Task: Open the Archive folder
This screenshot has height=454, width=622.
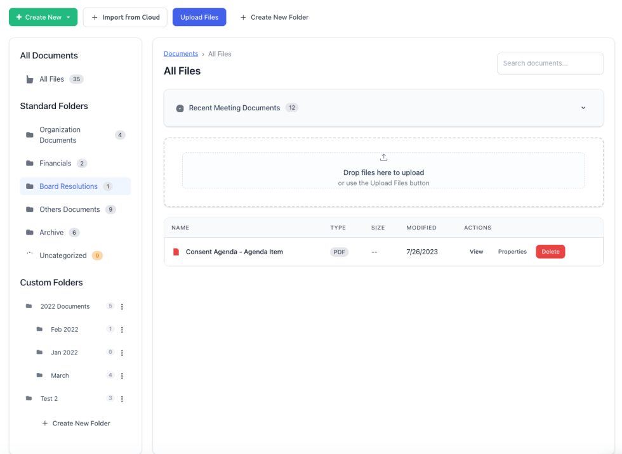Action: 76,232
